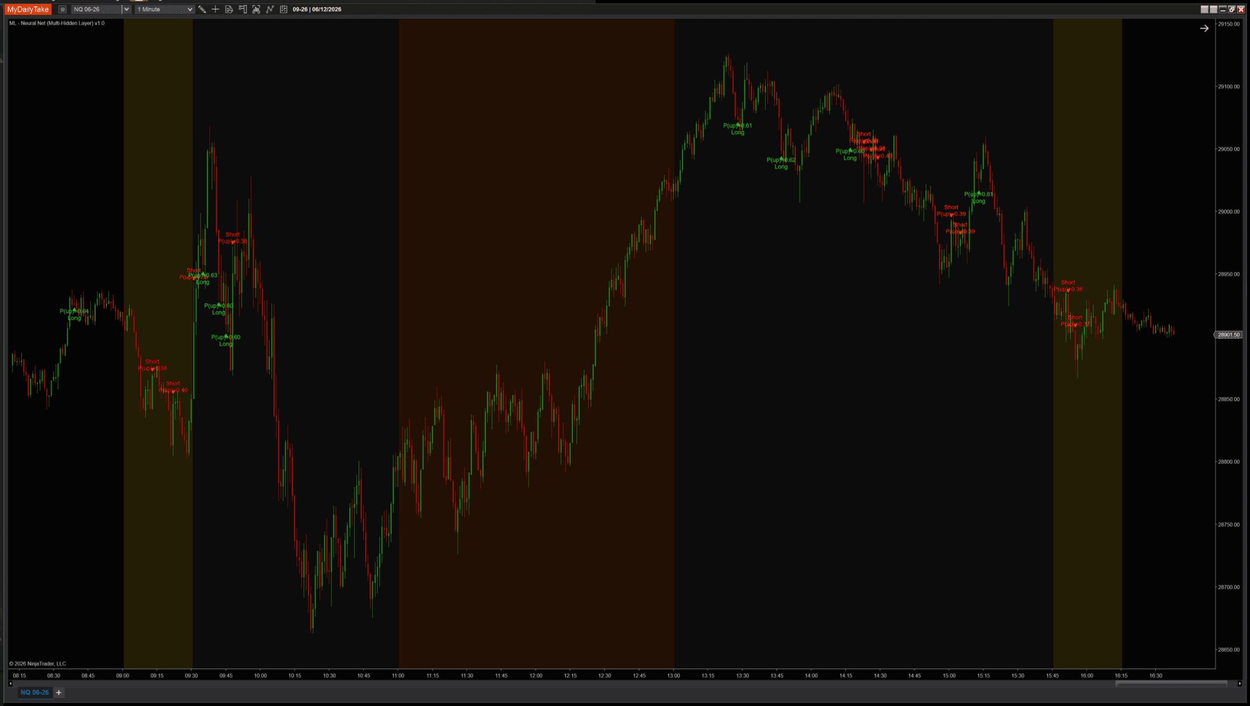Open Data Series bars icon
This screenshot has width=1250, height=706.
pyautogui.click(x=256, y=9)
